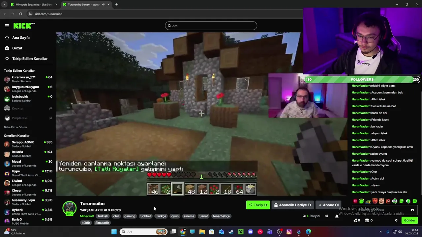Click the Kick logo
Image resolution: width=422 pixels, height=237 pixels.
24,26
